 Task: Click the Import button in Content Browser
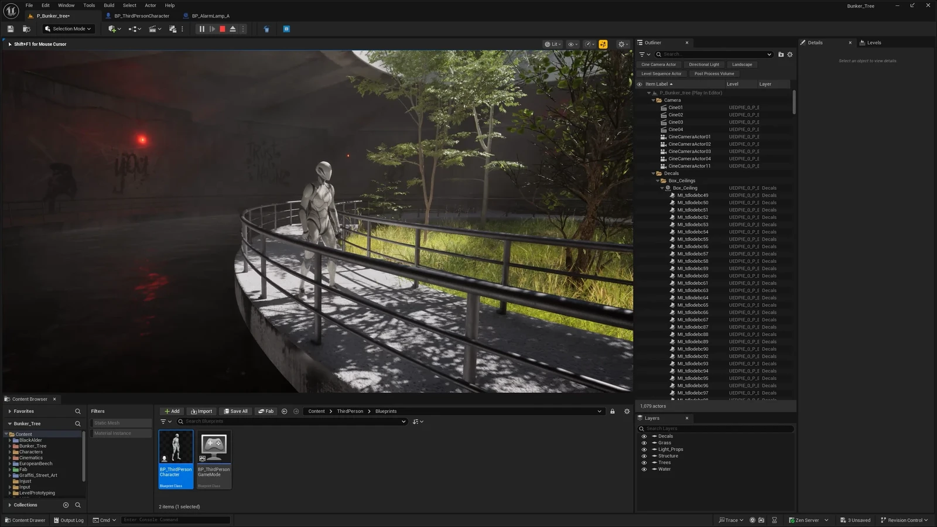[x=201, y=411]
